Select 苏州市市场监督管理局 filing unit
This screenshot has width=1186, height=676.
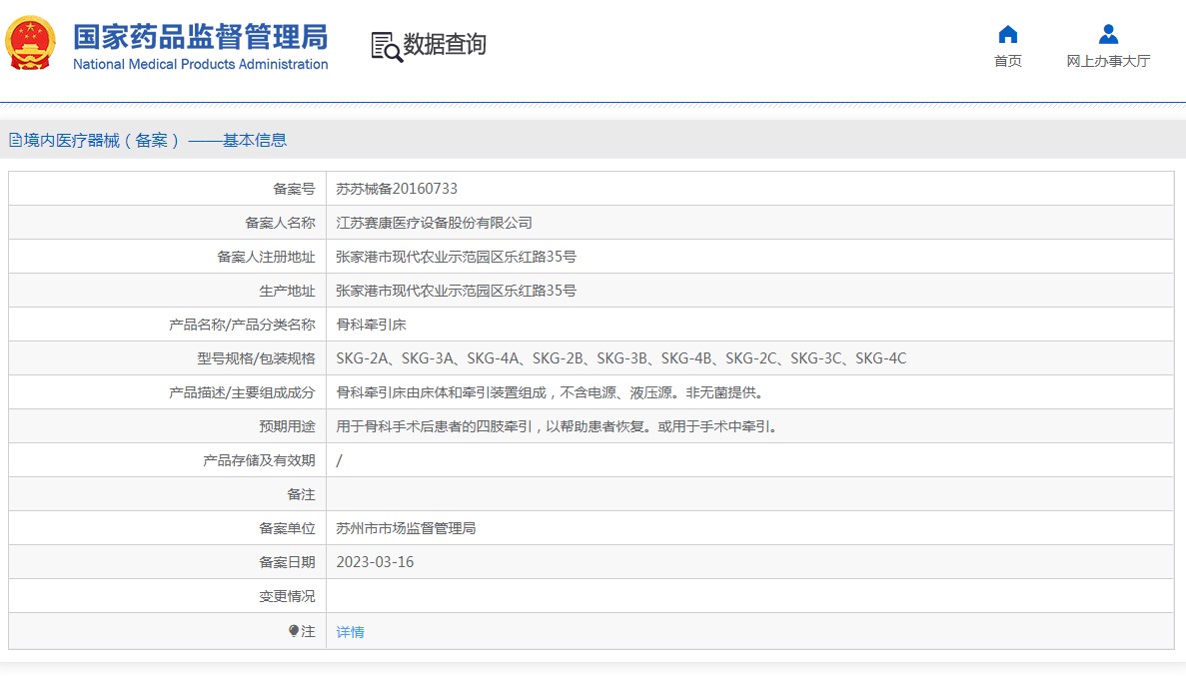coord(407,528)
